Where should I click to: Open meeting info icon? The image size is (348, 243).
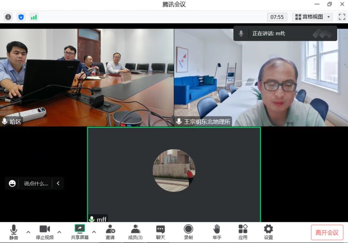(x=8, y=17)
